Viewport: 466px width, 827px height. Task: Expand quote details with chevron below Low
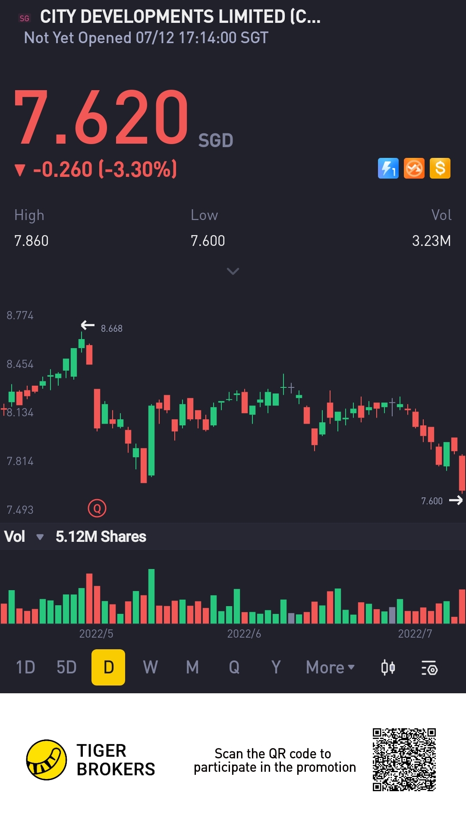pyautogui.click(x=233, y=271)
